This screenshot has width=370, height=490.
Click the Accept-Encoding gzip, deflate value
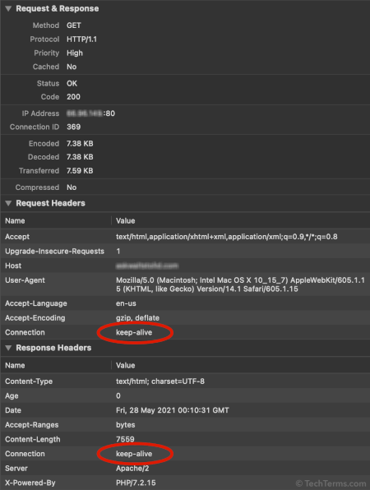click(x=137, y=318)
